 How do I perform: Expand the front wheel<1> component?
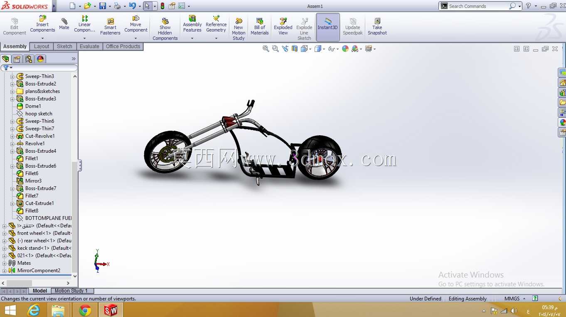click(x=5, y=233)
